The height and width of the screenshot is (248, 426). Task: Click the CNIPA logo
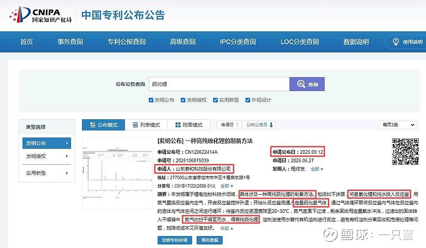click(40, 15)
